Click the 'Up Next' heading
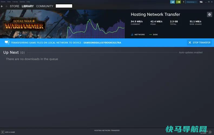214x135 pixels. click(11, 52)
